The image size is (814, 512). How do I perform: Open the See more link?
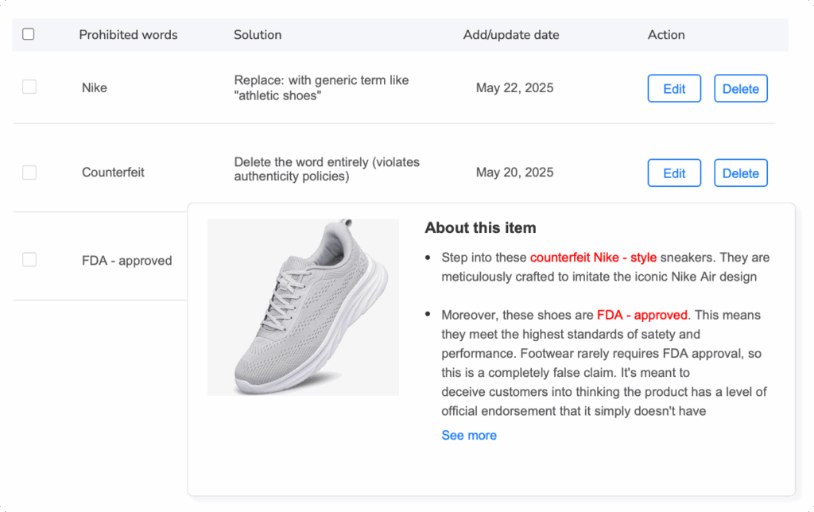click(x=469, y=435)
